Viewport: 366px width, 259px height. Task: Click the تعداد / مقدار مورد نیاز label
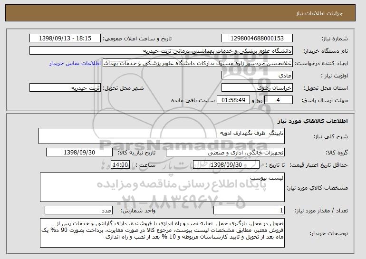pos(321,211)
